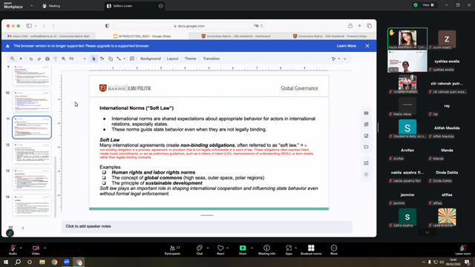The height and width of the screenshot is (267, 475).
Task: Show Safari tab overview icon
Action: click(369, 26)
